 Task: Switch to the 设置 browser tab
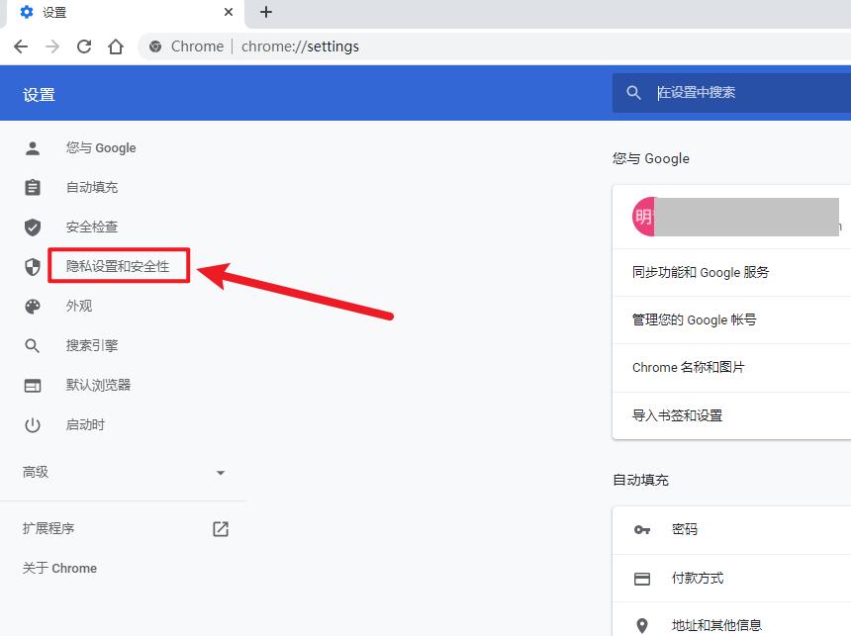(x=109, y=13)
